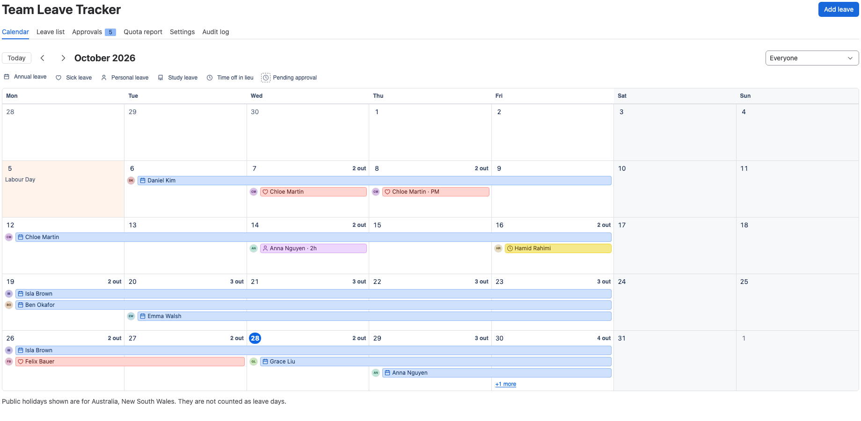Click Chloe Martin's CM avatar on October 7
The width and height of the screenshot is (861, 421).
tap(254, 192)
